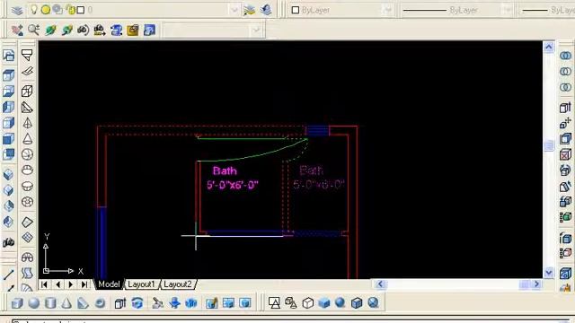Click next-tab navigation arrow button
This screenshot has height=323, width=575.
coord(71,284)
